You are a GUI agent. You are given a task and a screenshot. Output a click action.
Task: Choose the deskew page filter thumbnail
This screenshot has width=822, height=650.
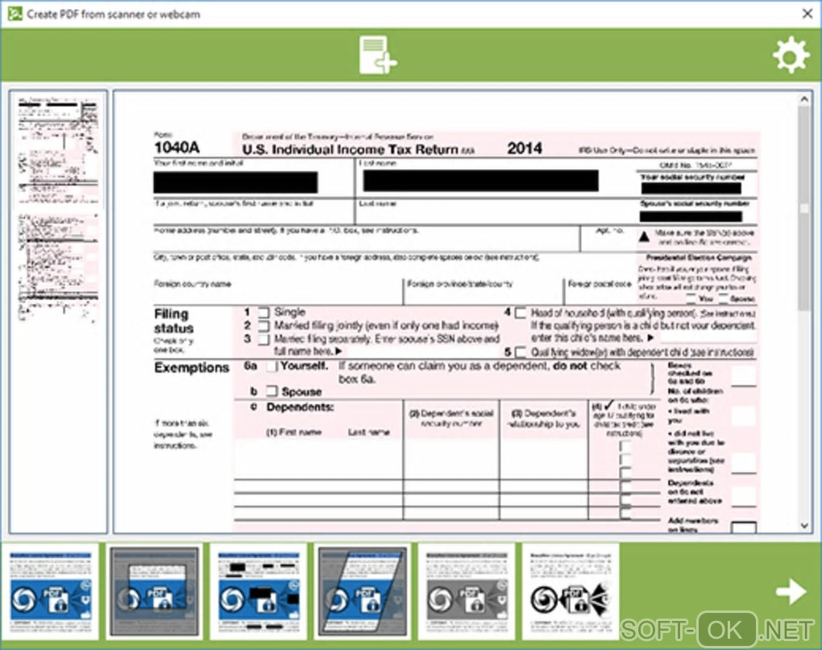(363, 592)
